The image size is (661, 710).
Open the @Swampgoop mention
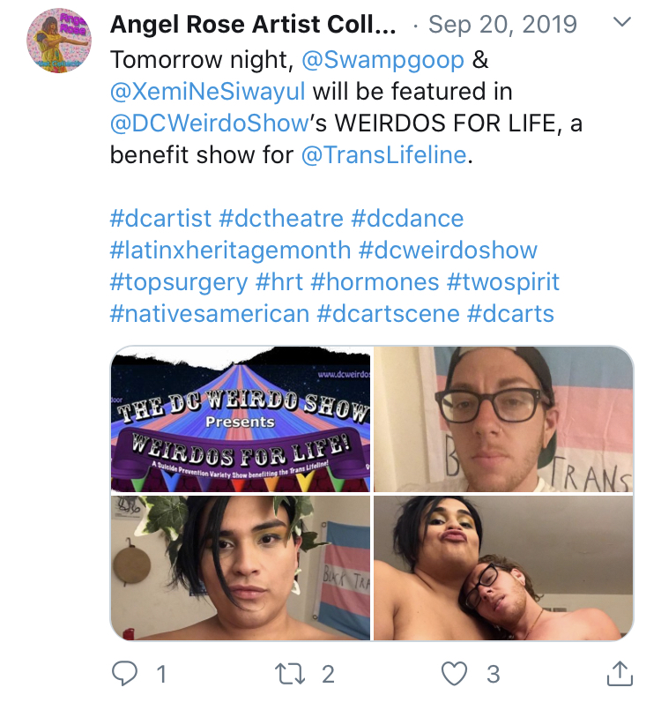click(x=382, y=60)
